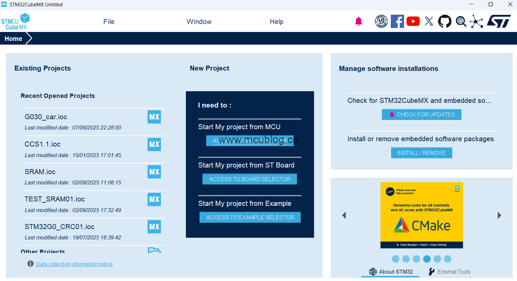Switch to the About STM32 tab

point(391,272)
